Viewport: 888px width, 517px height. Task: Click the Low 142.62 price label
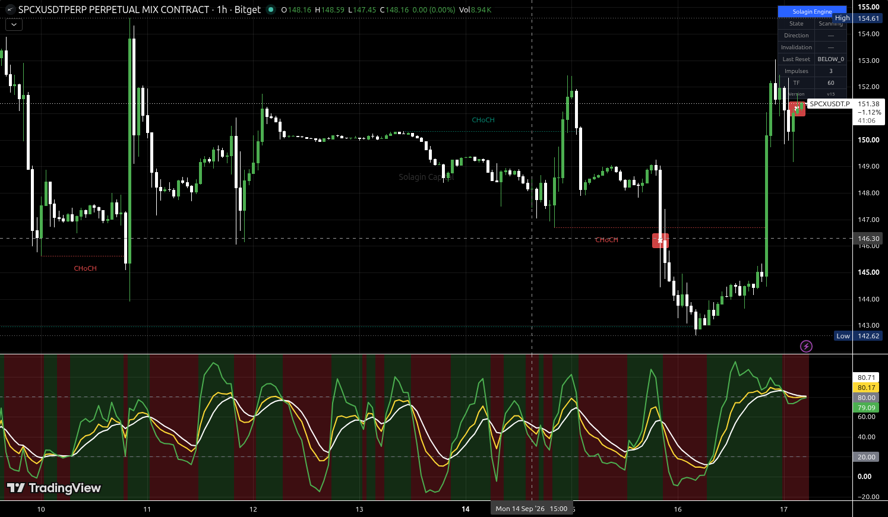(858, 336)
